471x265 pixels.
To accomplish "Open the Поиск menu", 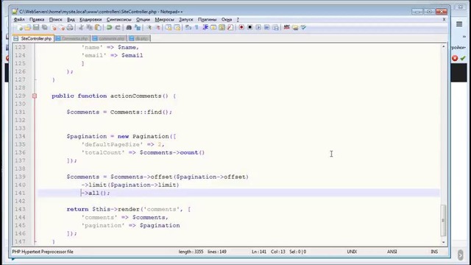I will click(x=56, y=20).
